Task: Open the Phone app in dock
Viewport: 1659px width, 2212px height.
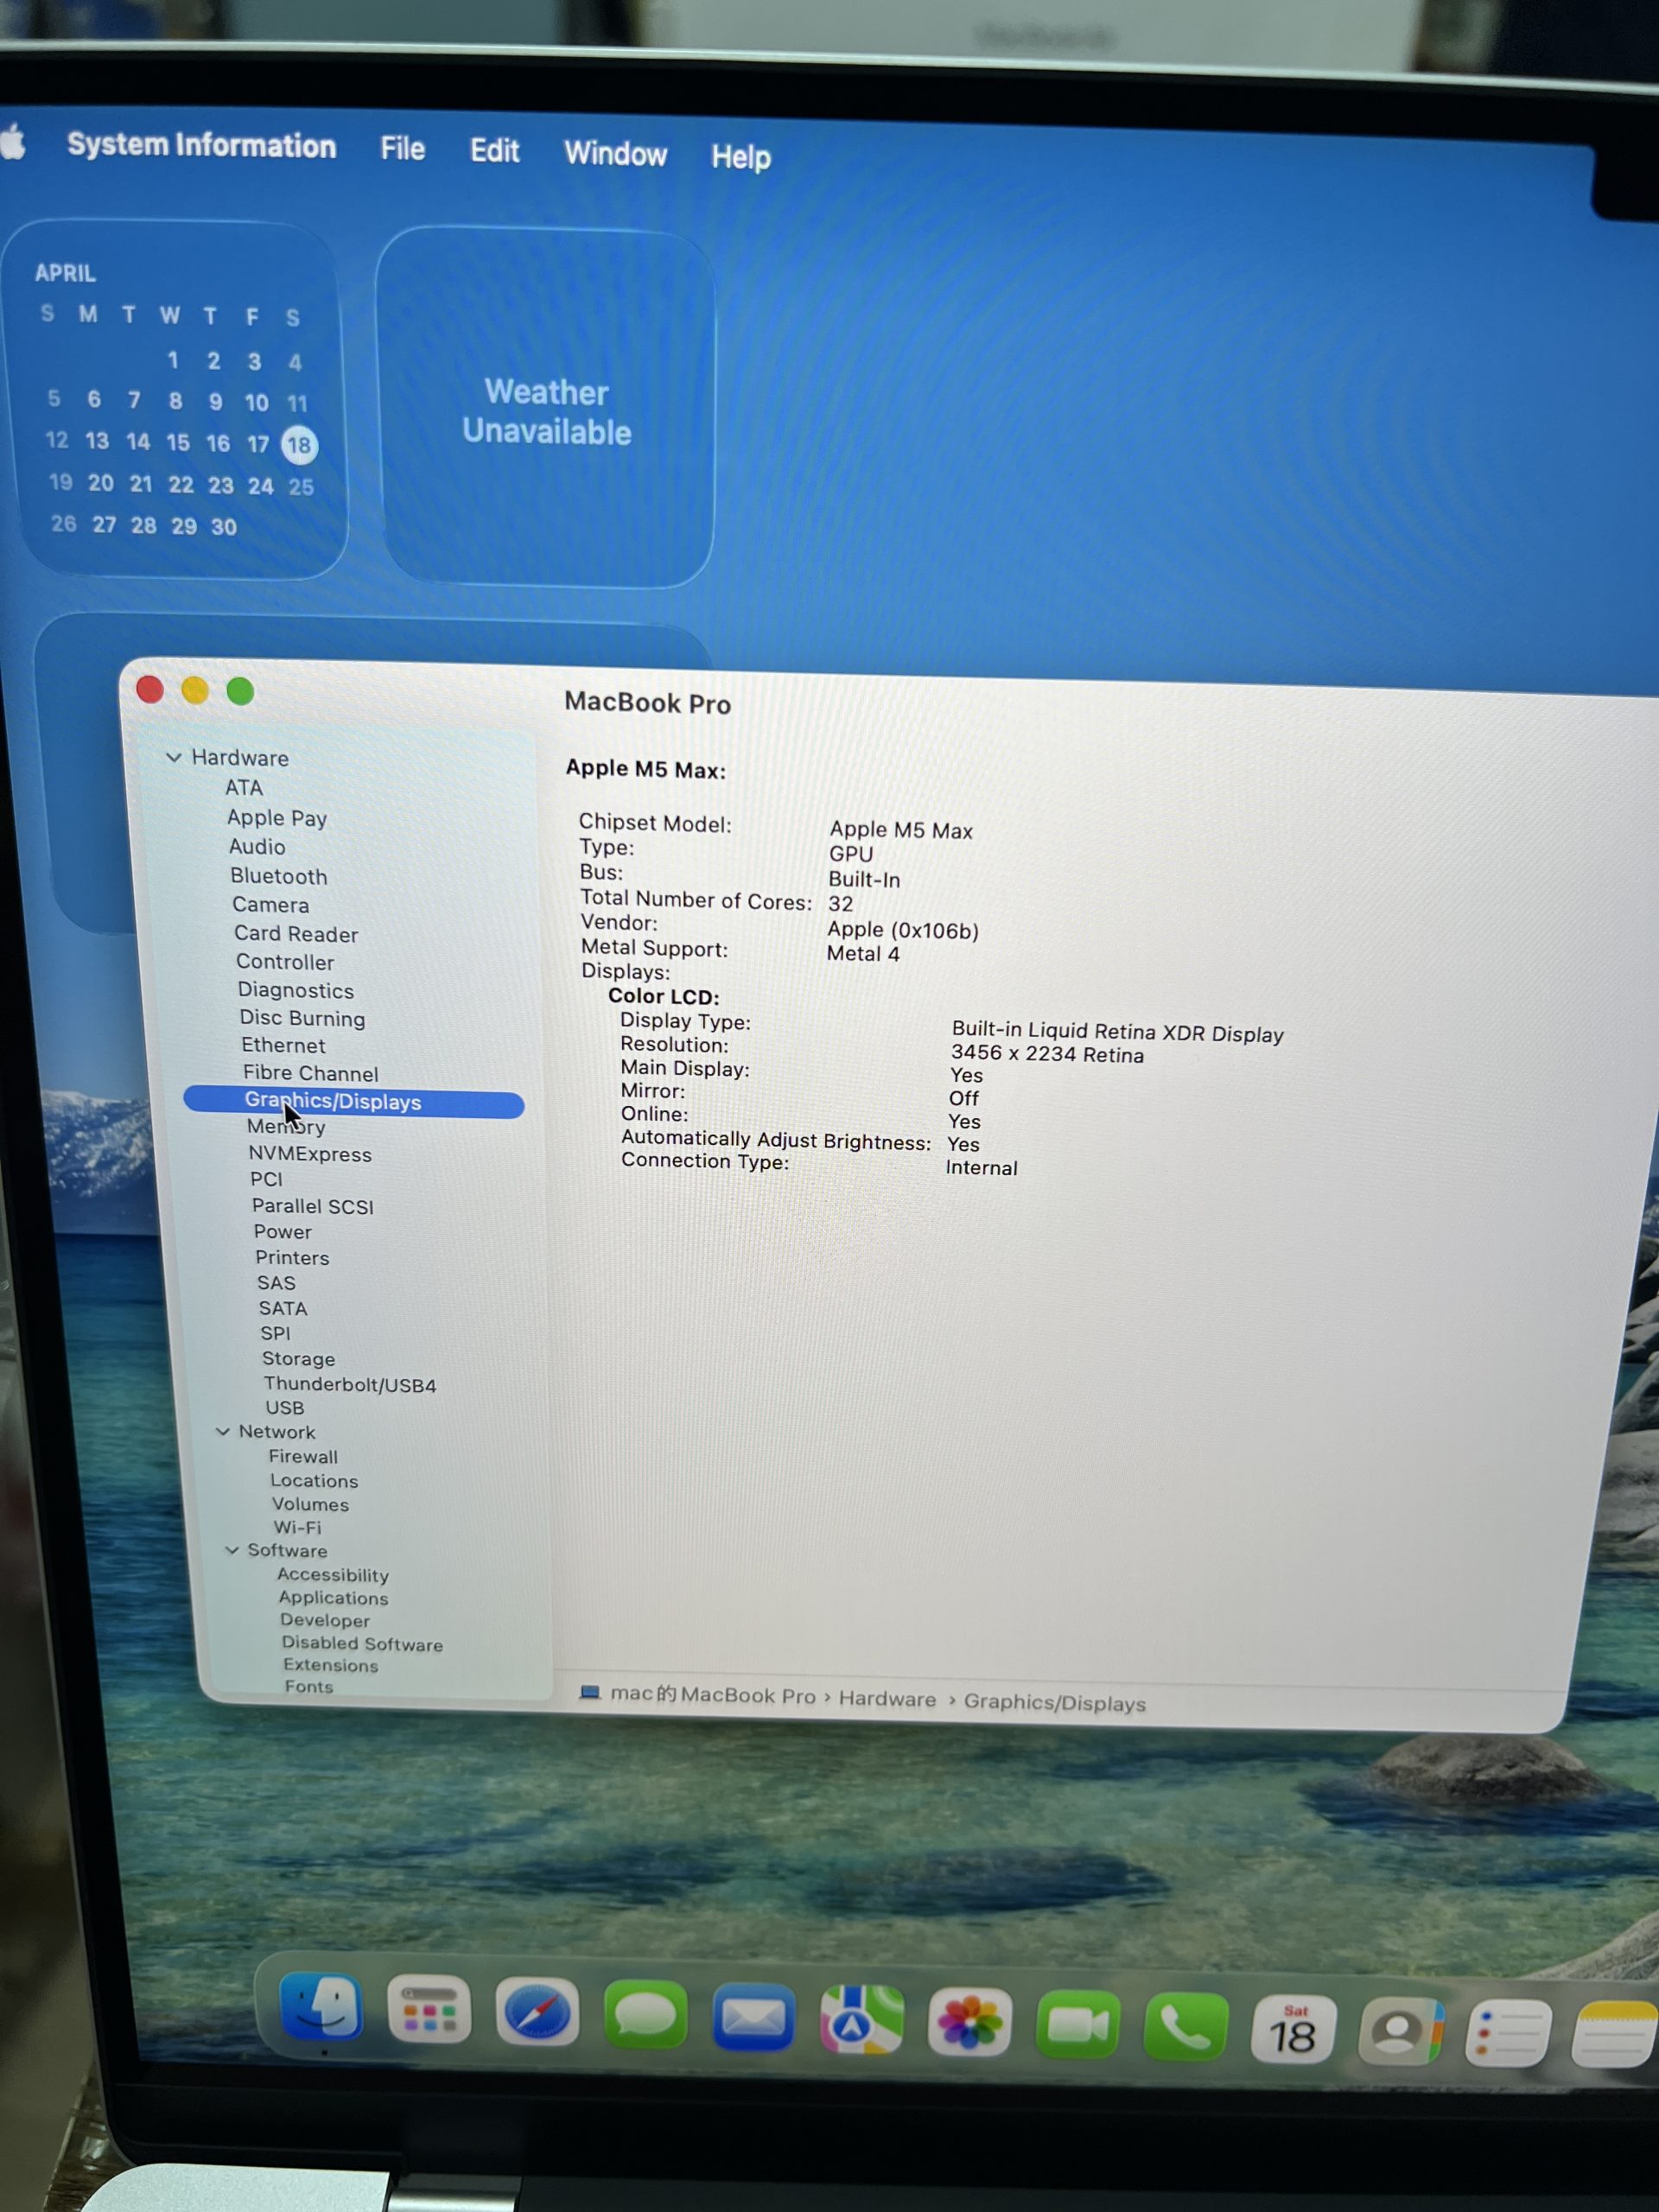Action: pyautogui.click(x=1185, y=2029)
